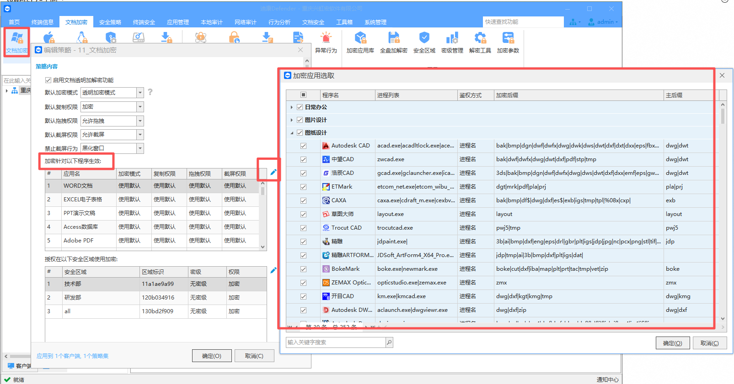Open the 异常行为 alarm icon
734x384 pixels.
pos(326,42)
